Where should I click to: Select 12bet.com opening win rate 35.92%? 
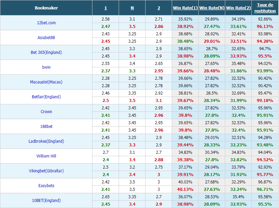pos(185,19)
